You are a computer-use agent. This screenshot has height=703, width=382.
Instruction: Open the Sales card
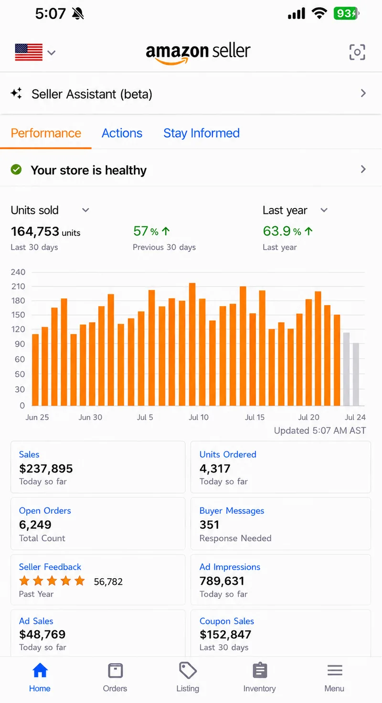tap(98, 467)
